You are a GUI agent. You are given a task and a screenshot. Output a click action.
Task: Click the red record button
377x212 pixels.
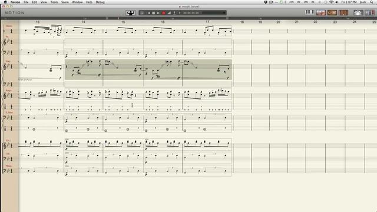(164, 13)
